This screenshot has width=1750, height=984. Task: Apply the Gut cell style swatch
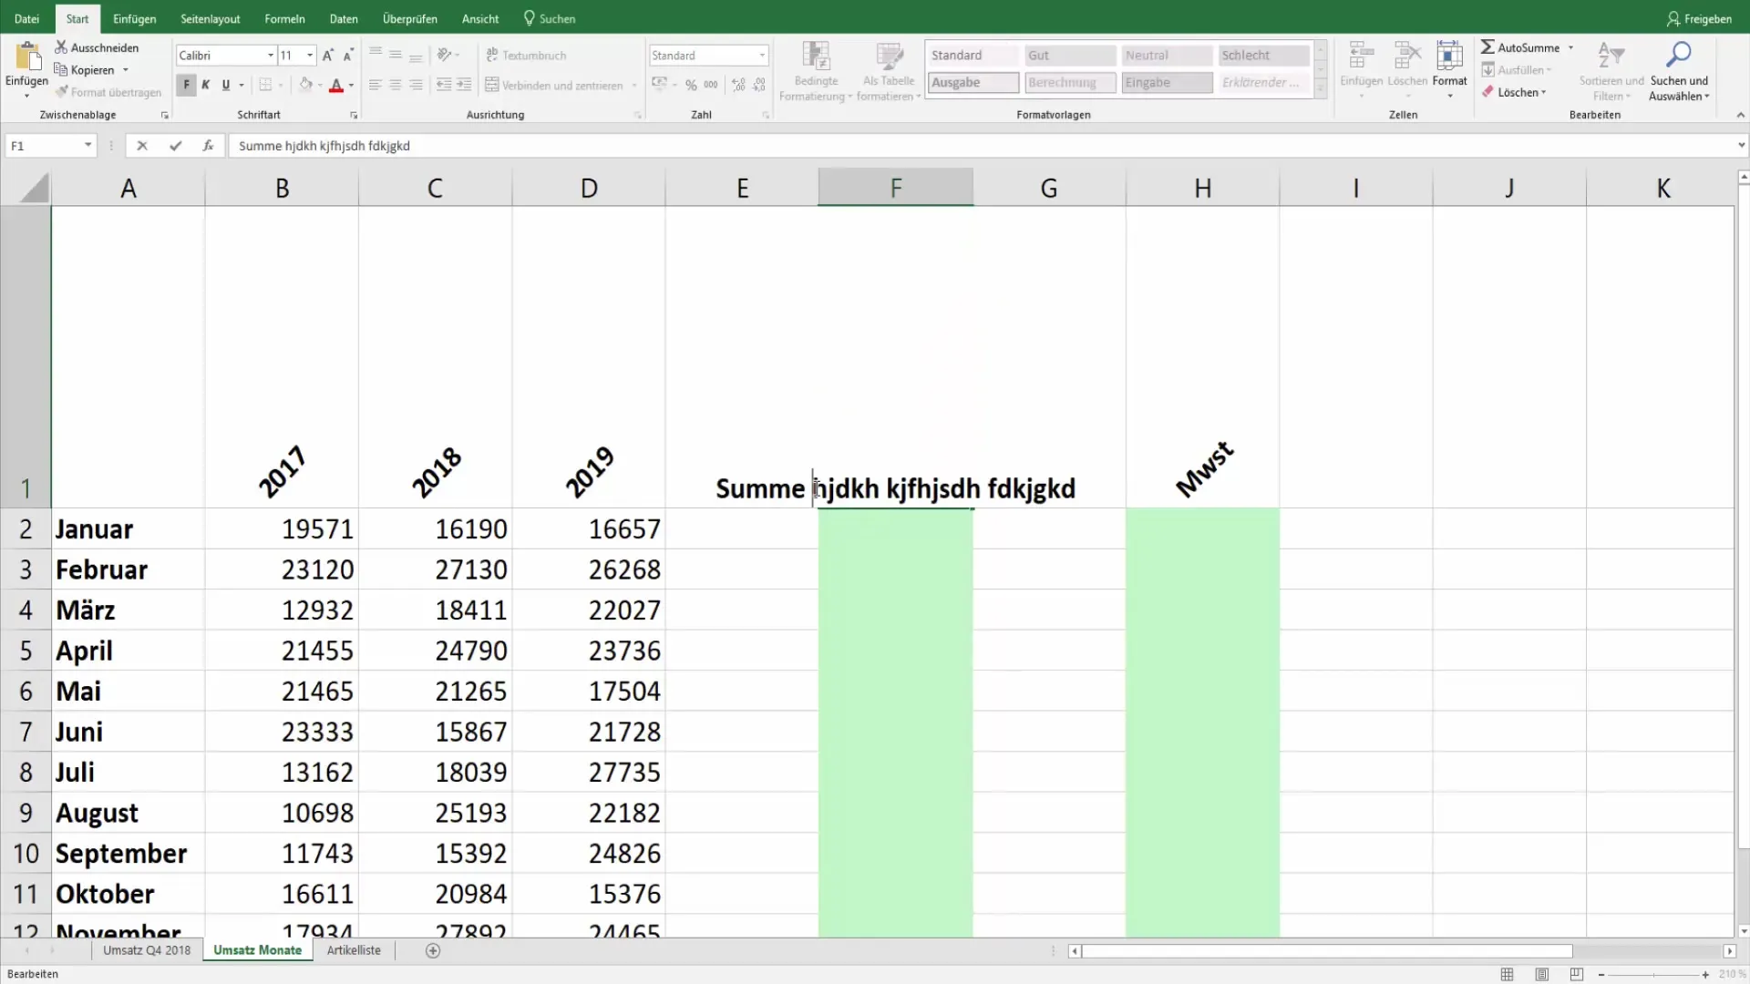1070,56
